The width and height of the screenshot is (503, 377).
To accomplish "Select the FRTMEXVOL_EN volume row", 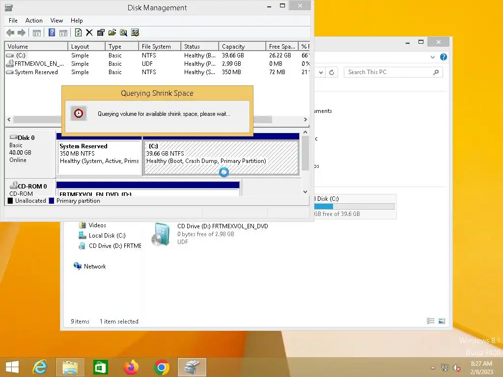I will 157,64.
